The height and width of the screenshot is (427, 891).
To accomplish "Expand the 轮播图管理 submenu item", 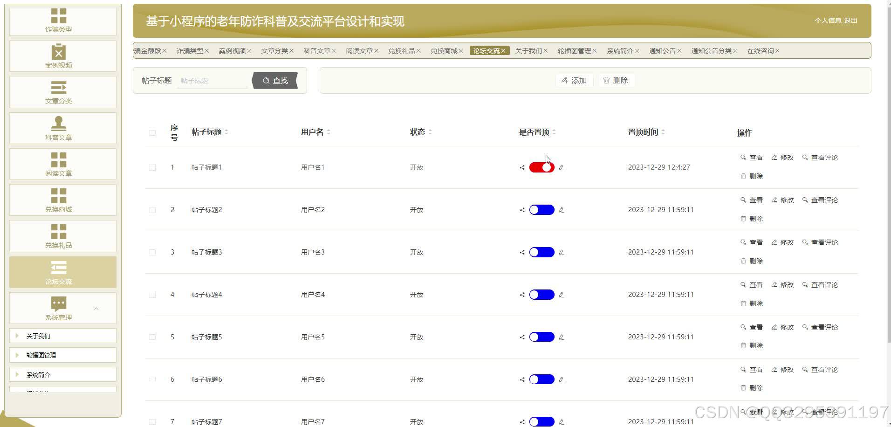I will click(63, 355).
